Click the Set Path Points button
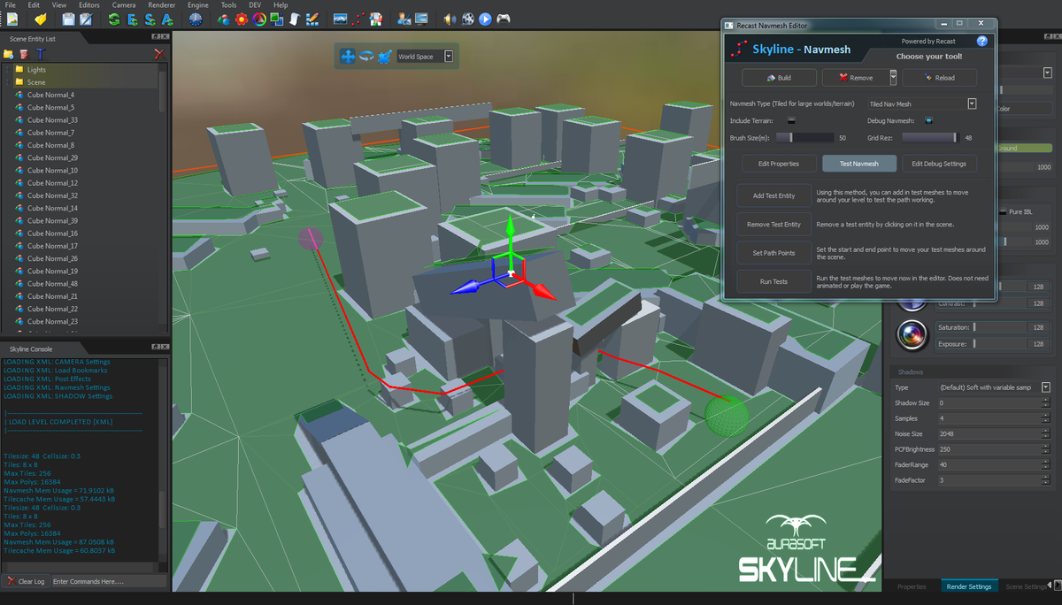Image resolution: width=1062 pixels, height=605 pixels. tap(773, 253)
